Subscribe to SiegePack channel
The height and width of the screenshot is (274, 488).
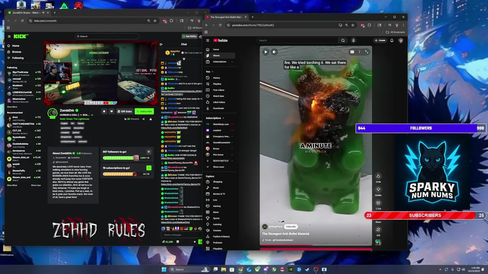tap(291, 226)
